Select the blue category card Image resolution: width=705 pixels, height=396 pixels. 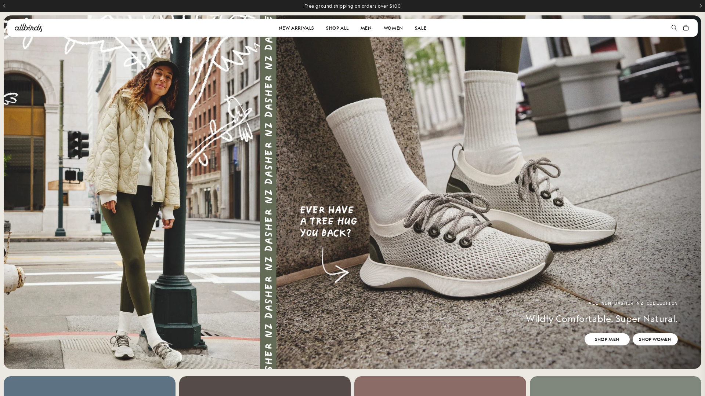pos(89,386)
